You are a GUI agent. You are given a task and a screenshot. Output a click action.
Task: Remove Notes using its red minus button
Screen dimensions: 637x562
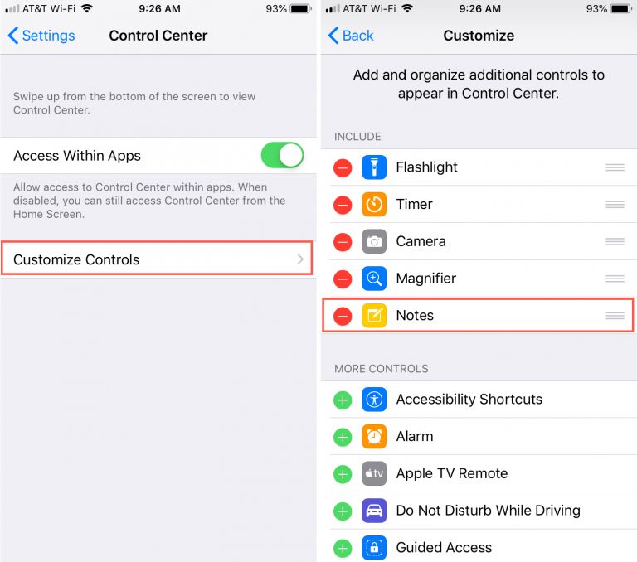click(x=343, y=316)
